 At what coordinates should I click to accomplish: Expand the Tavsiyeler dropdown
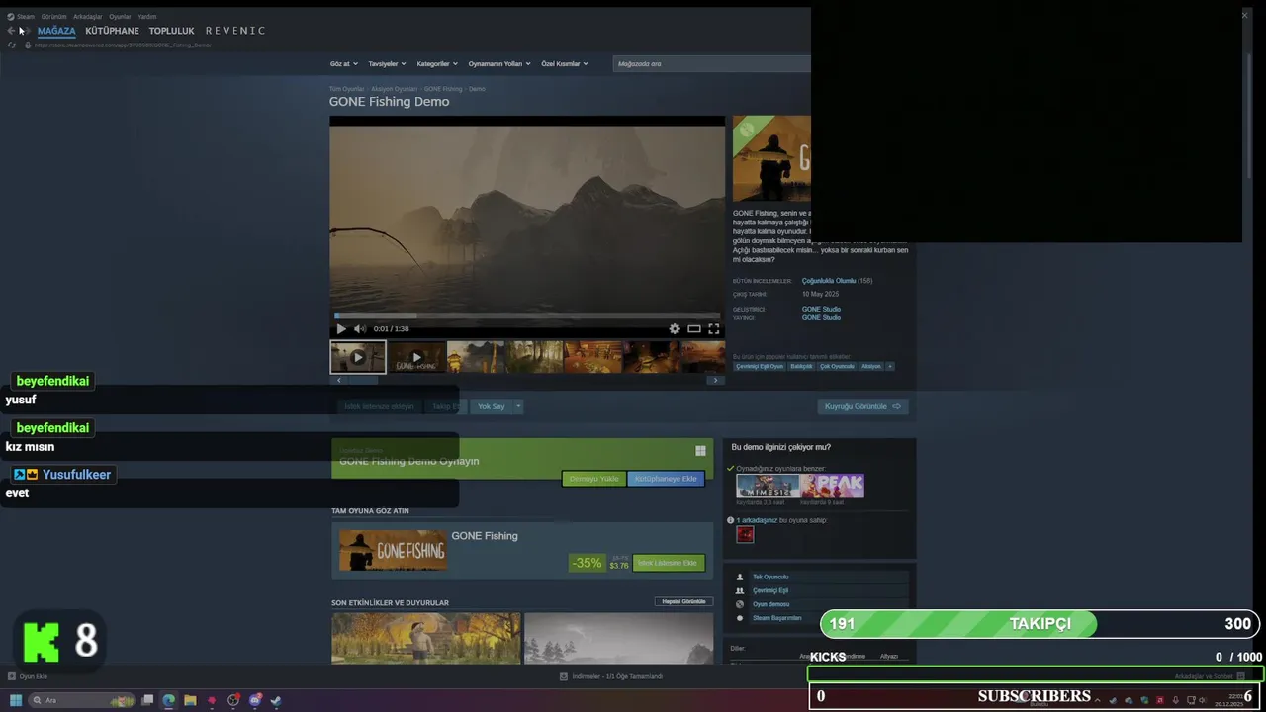[x=387, y=63]
